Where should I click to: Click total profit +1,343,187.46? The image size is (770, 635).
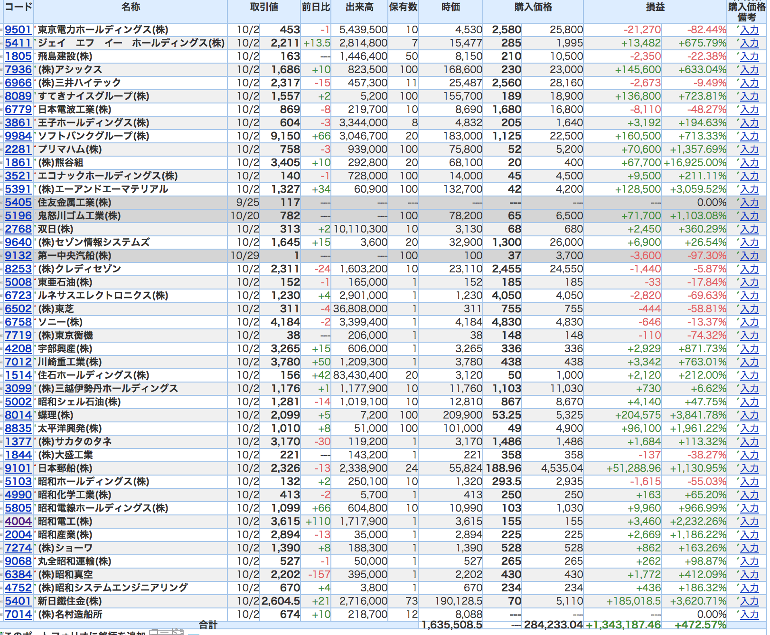click(623, 625)
